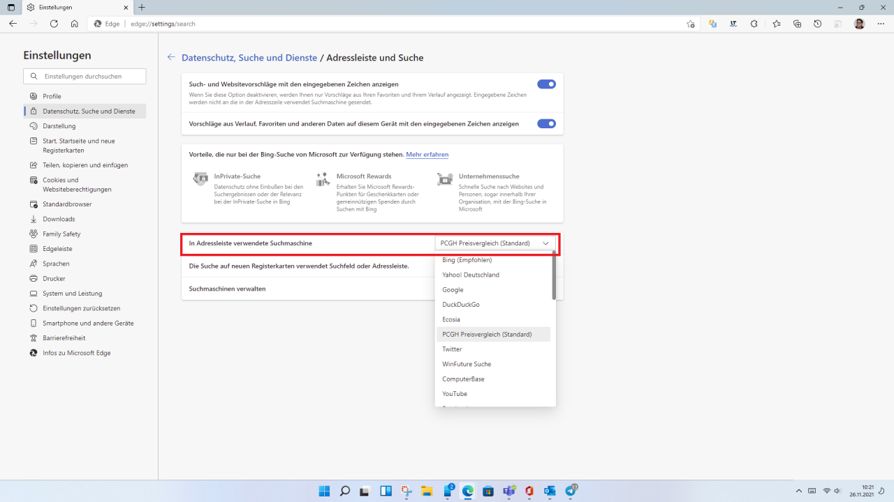Open Windows Start menu

click(x=324, y=491)
